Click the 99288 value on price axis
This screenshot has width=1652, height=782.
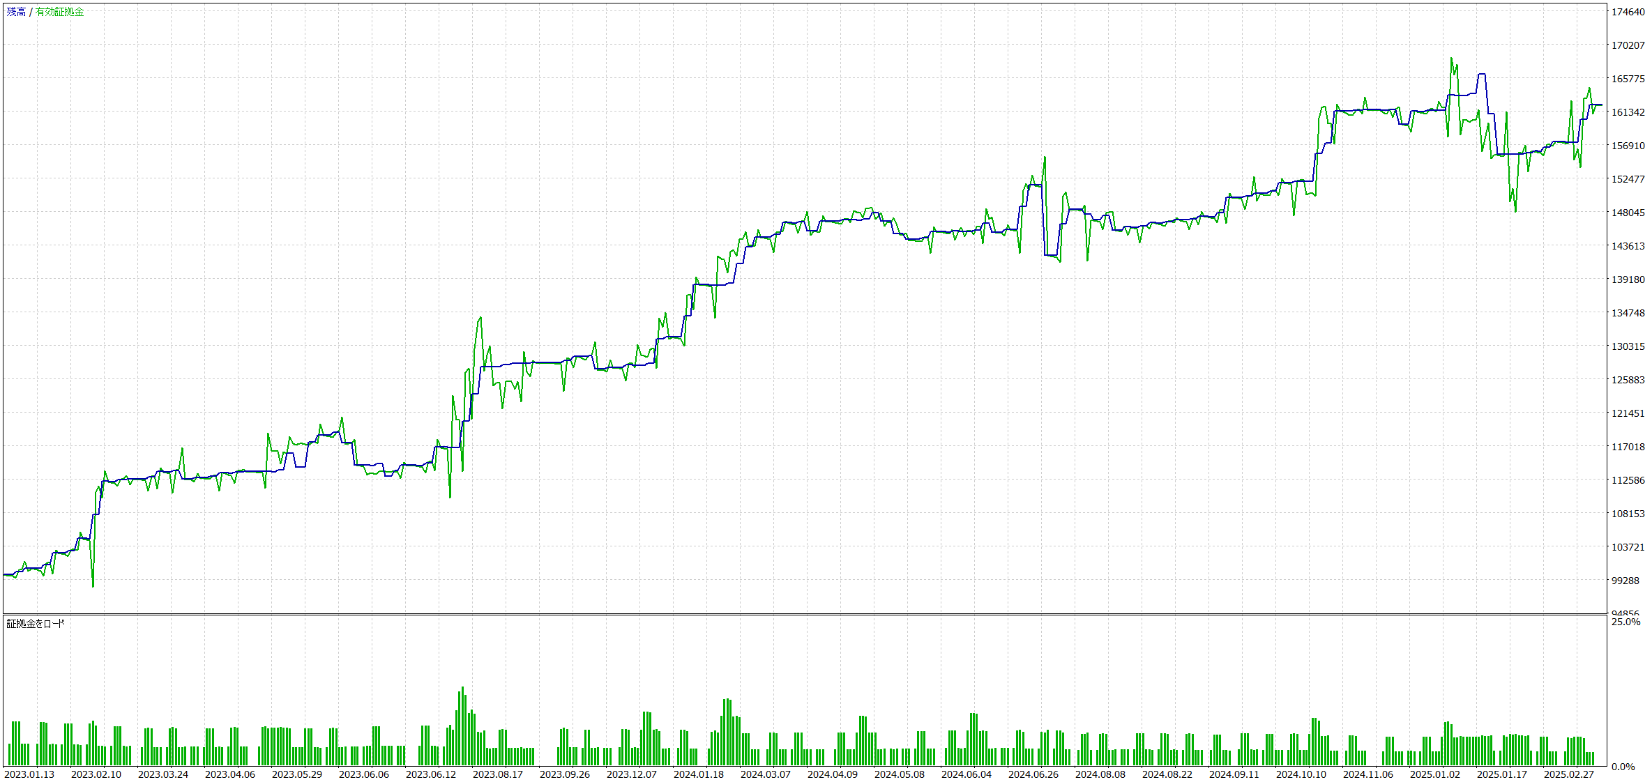(x=1626, y=581)
